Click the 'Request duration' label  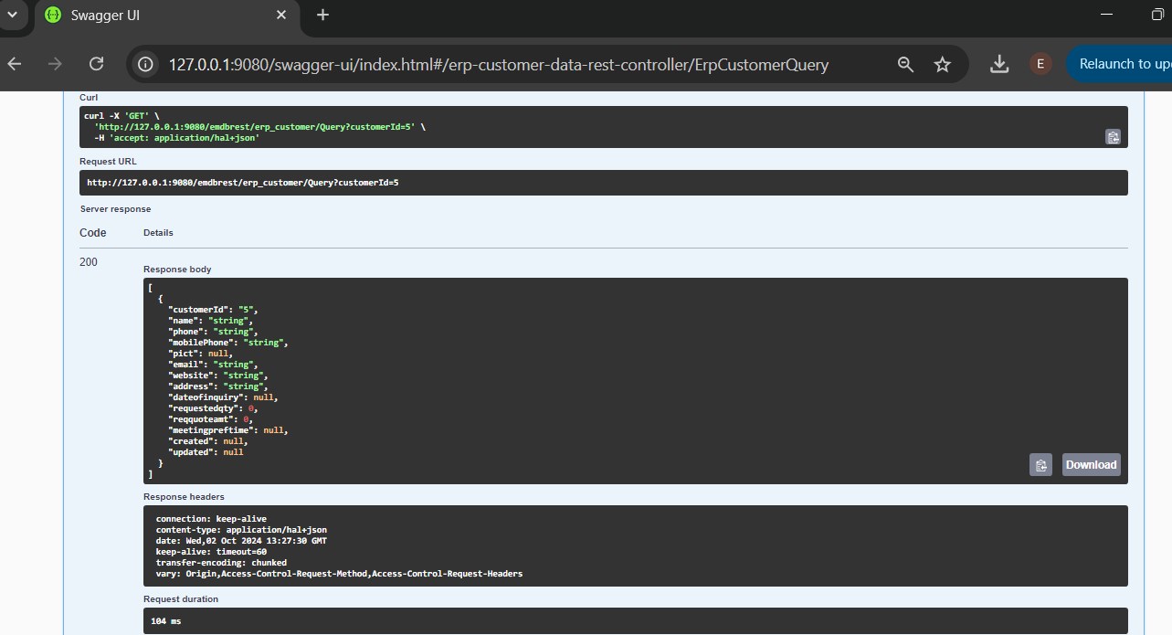(181, 599)
